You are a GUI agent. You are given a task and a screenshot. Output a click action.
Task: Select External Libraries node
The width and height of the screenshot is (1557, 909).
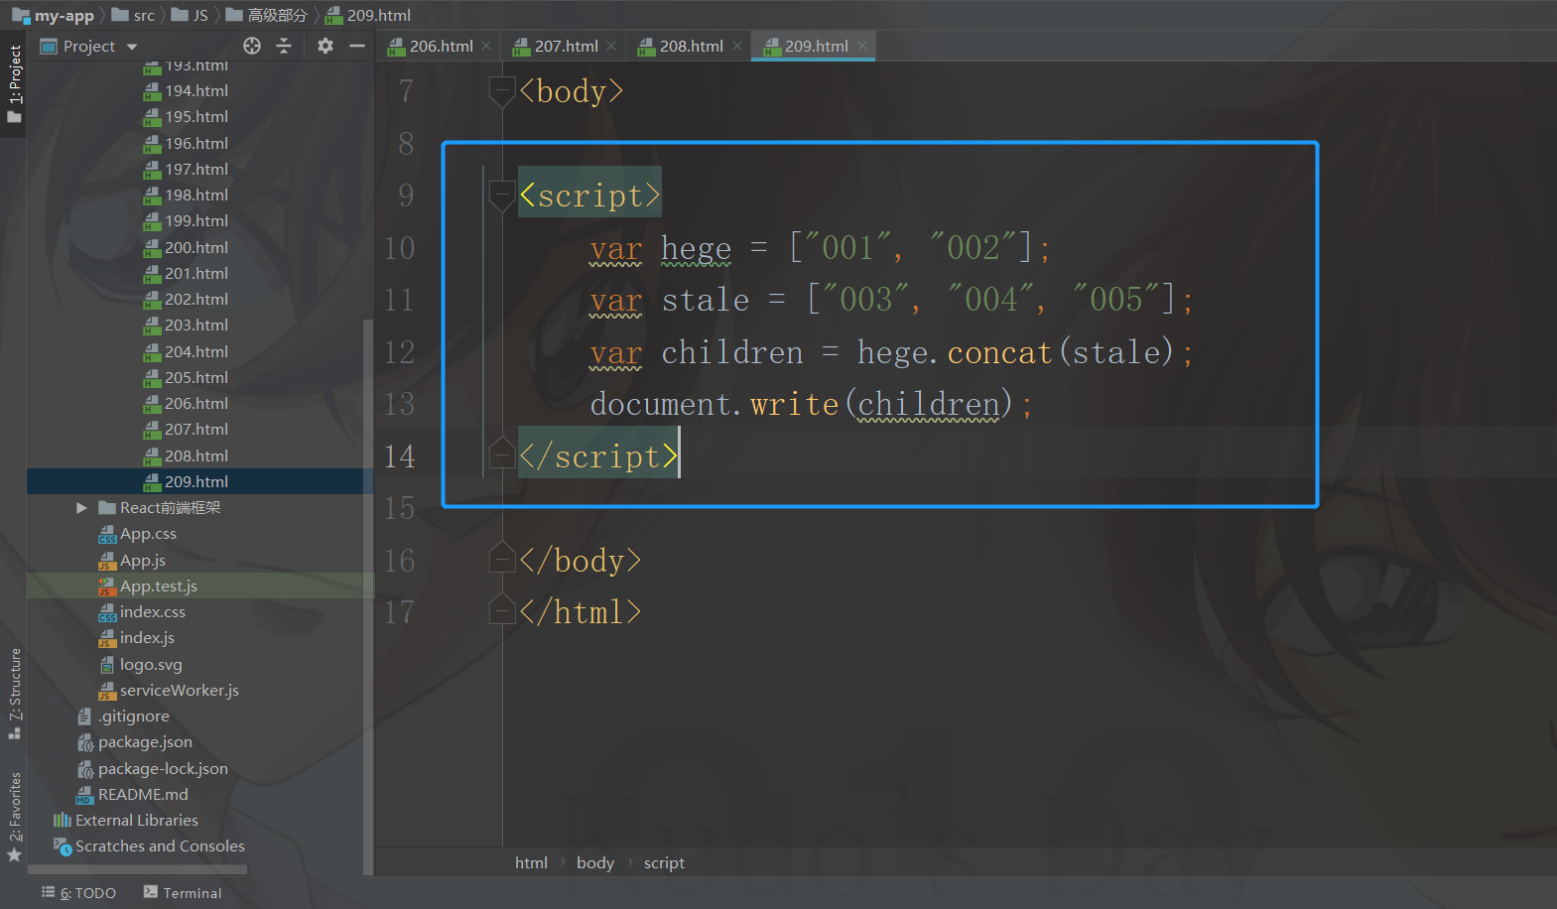click(x=126, y=821)
